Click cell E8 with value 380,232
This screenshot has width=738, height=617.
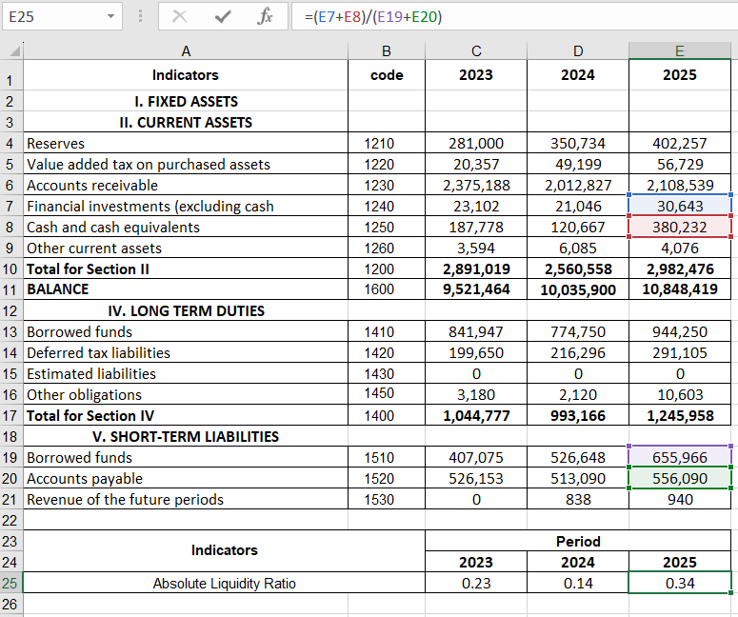coord(680,227)
